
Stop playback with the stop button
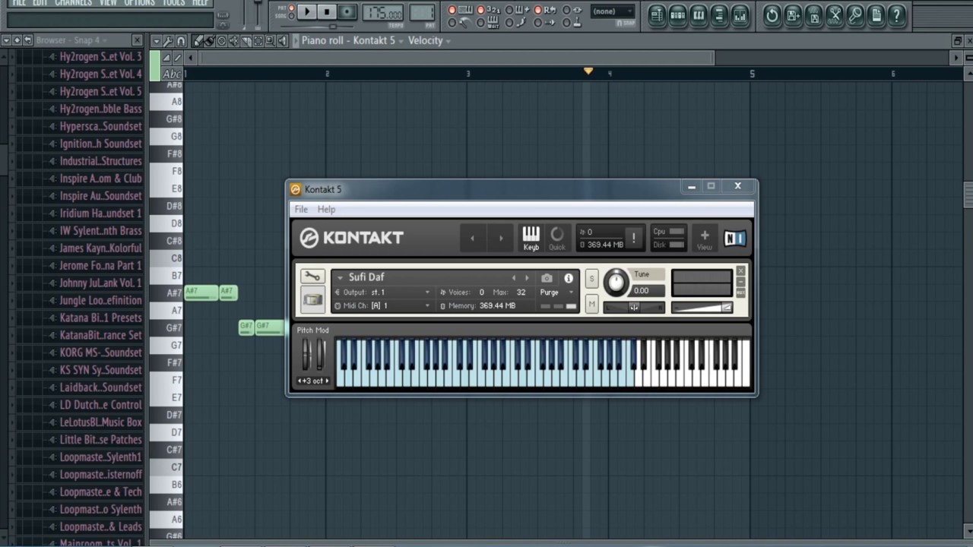(x=327, y=11)
